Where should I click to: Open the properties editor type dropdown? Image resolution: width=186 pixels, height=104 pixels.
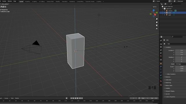(x=162, y=37)
